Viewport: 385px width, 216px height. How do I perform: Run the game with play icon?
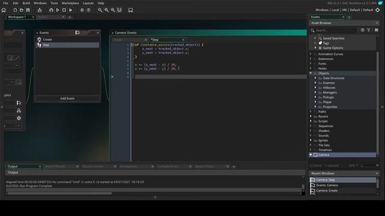pos(58,10)
